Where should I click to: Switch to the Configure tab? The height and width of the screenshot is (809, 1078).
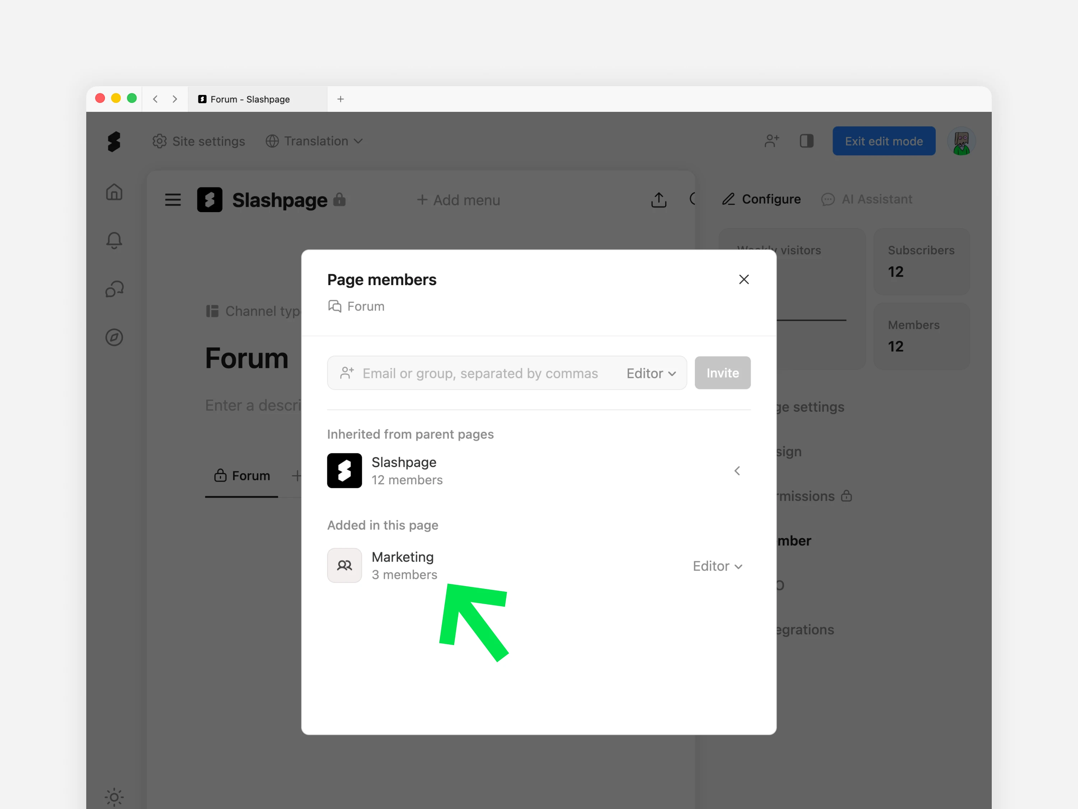761,199
